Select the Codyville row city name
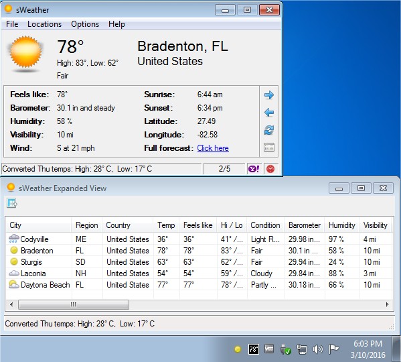The width and height of the screenshot is (401, 362). [x=34, y=239]
